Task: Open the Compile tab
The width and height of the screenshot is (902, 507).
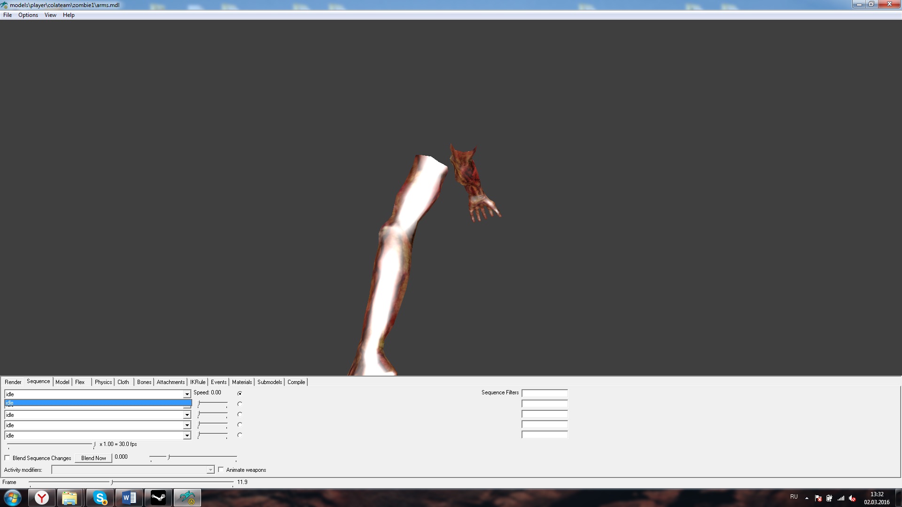Action: pos(296,382)
